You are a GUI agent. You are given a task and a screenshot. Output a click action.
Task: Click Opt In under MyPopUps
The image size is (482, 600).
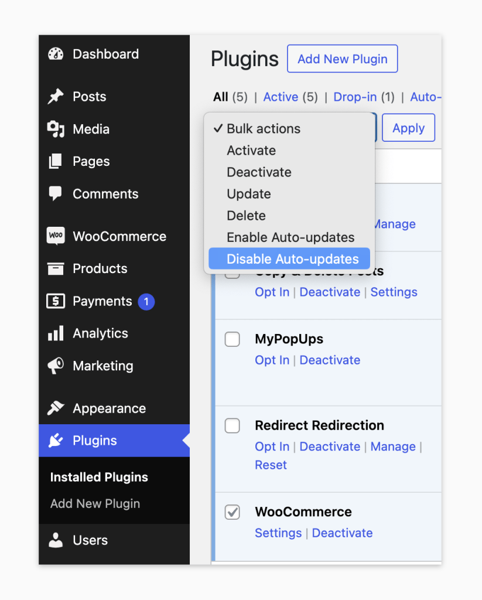[272, 360]
